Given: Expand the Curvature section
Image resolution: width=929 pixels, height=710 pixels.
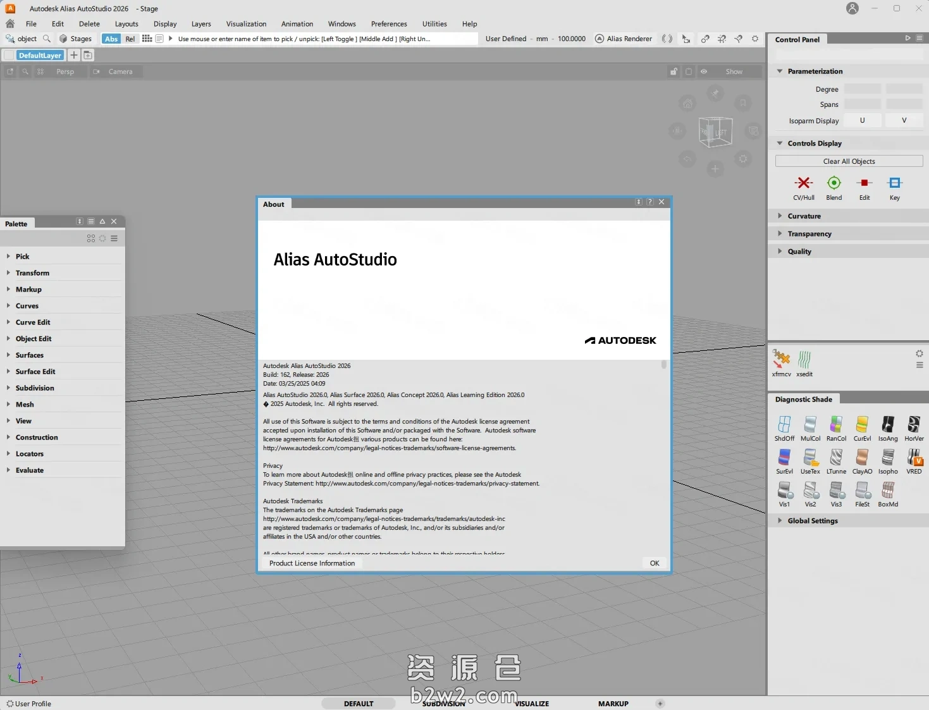Looking at the screenshot, I should [804, 216].
